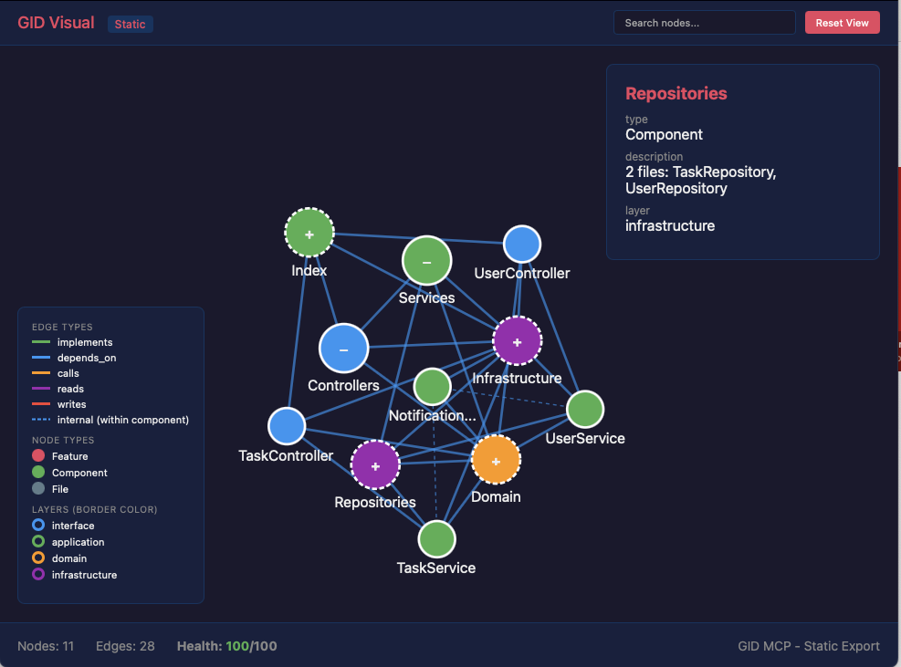Click the 'UserController' node label
901x667 pixels.
(522, 274)
